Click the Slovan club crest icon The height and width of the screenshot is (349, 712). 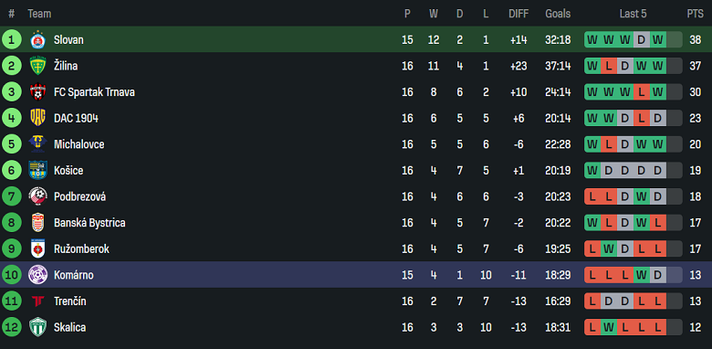click(37, 40)
